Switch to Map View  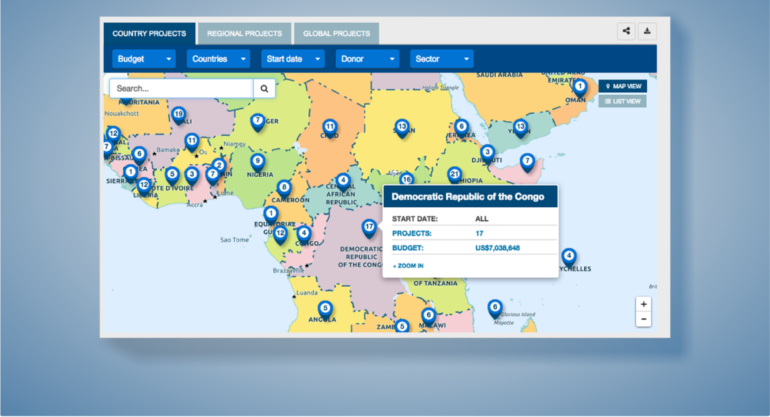tap(623, 86)
